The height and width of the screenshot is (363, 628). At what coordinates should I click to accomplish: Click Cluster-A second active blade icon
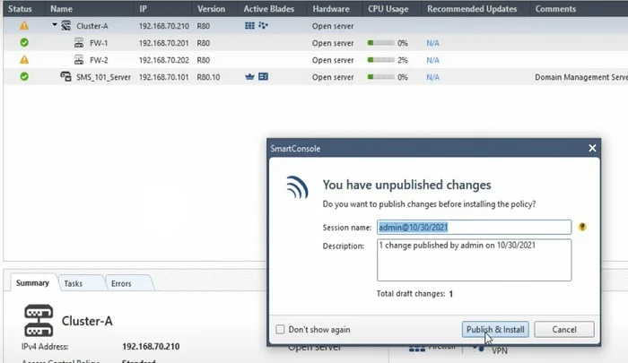[x=263, y=26]
